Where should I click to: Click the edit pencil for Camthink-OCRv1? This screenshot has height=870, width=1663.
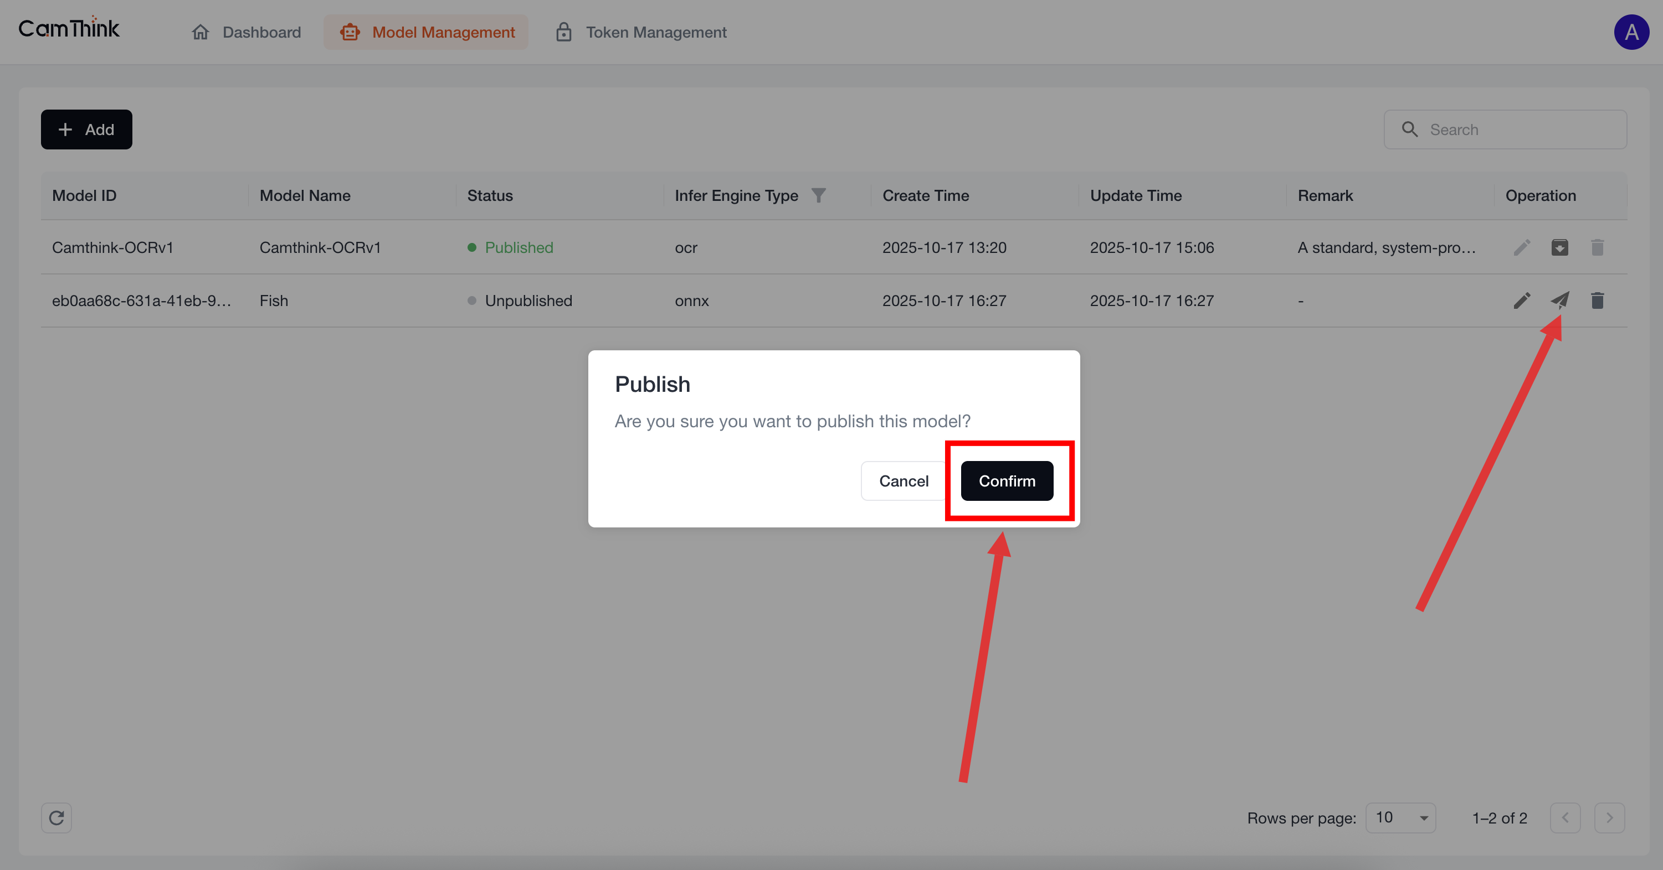coord(1522,247)
